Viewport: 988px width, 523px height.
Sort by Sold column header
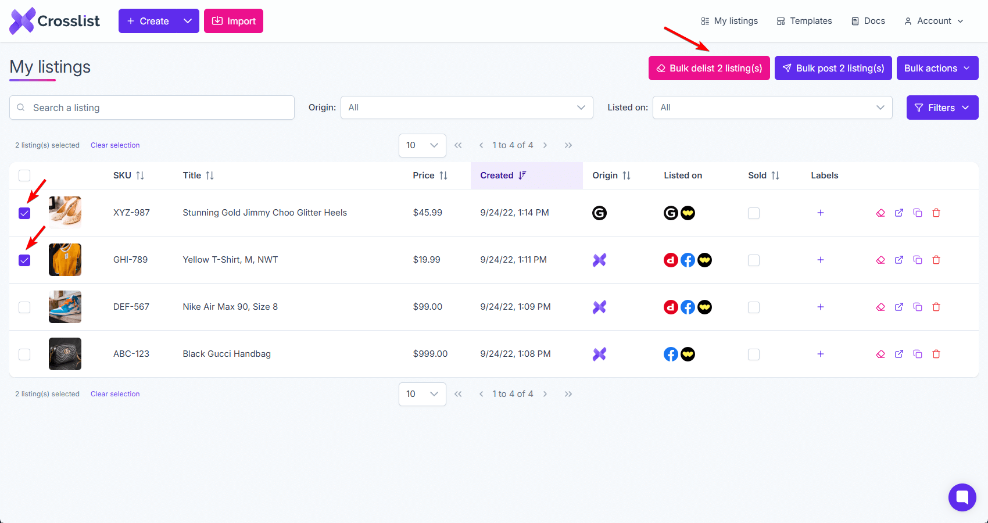pyautogui.click(x=764, y=175)
